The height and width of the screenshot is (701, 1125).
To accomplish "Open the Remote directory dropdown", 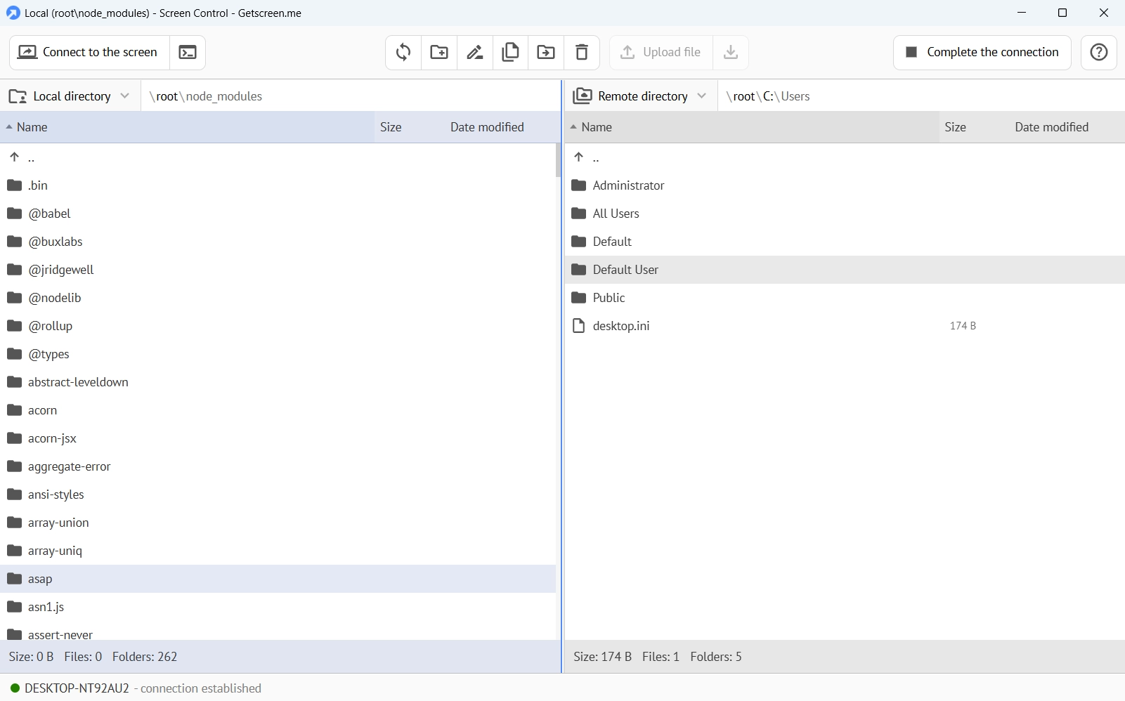I will click(702, 96).
